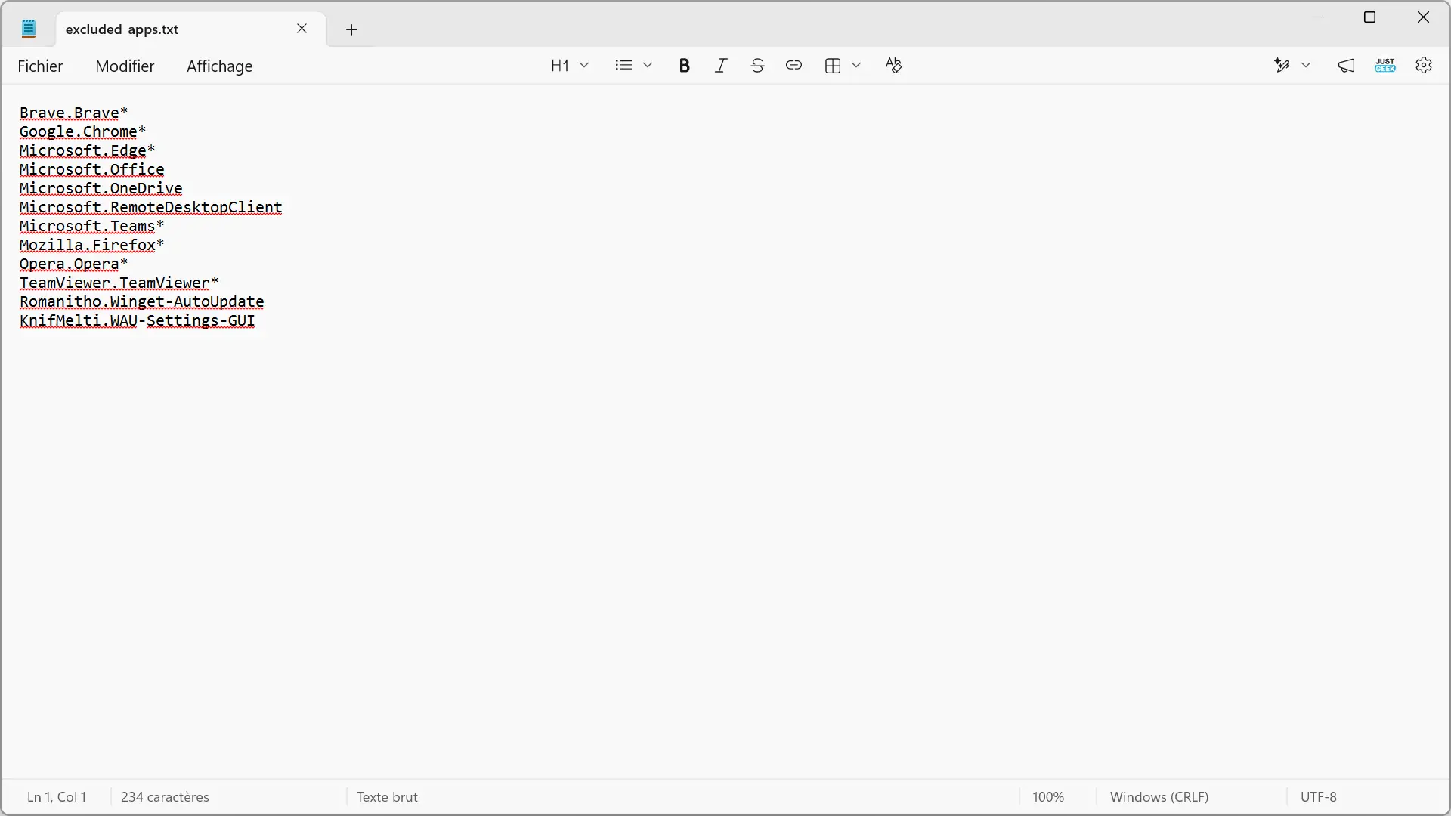Click the Romanitho.Winget-AutoUpdate line

[141, 301]
